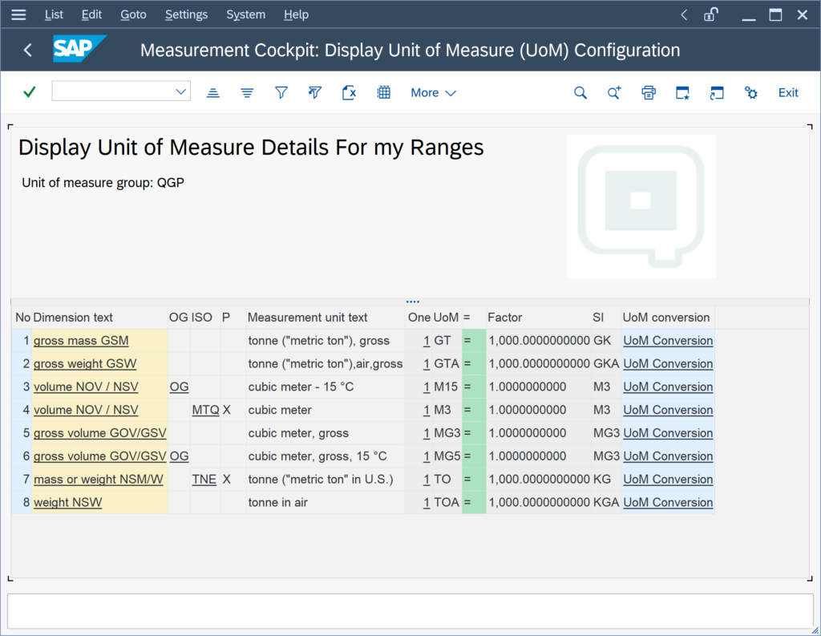Open the 'gross mass GSM' dimension link
Screen dimensions: 821x636
coord(81,341)
